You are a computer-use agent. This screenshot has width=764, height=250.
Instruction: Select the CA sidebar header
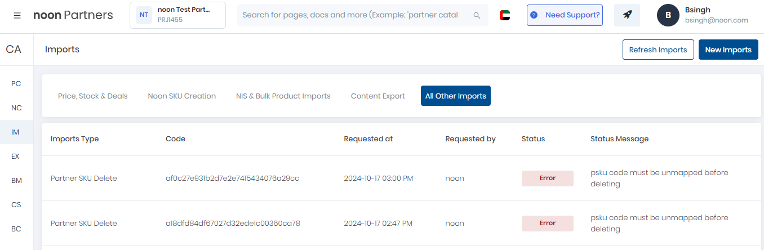coord(14,50)
